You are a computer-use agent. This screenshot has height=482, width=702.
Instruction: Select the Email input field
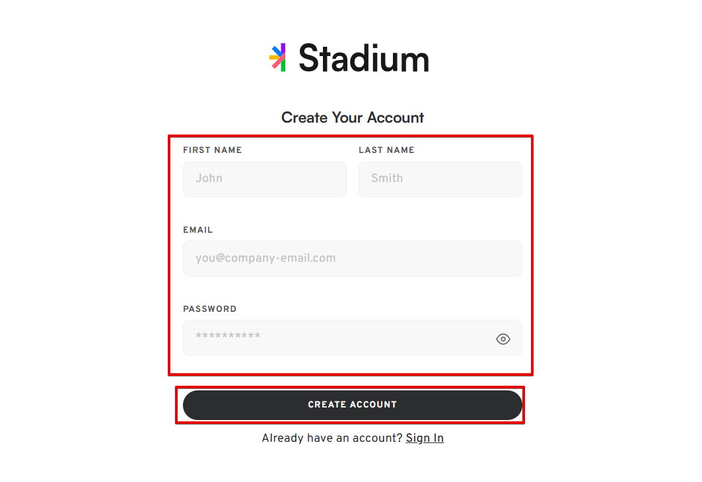pyautogui.click(x=353, y=258)
